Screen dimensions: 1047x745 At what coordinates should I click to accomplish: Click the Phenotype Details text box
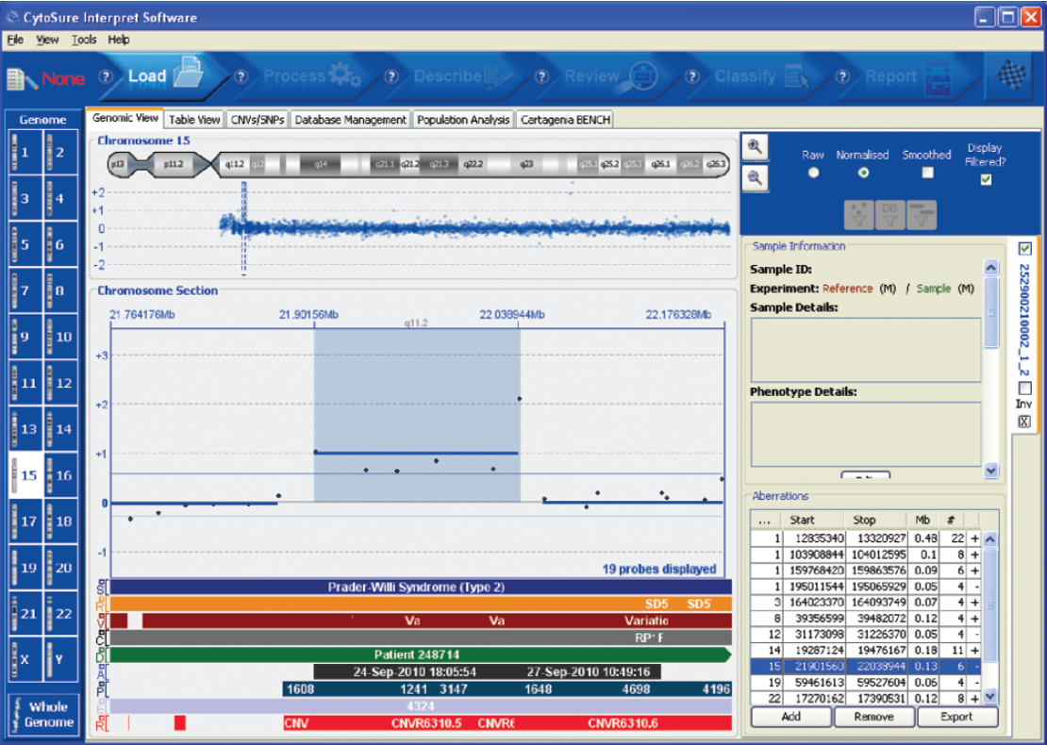coord(865,434)
